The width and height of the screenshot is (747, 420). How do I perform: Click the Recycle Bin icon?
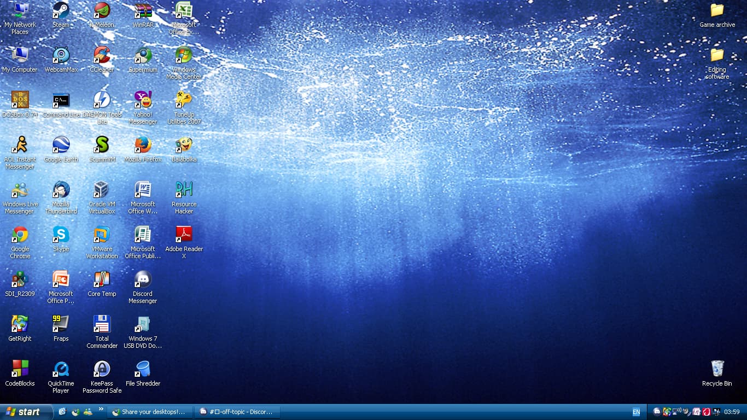tap(717, 369)
